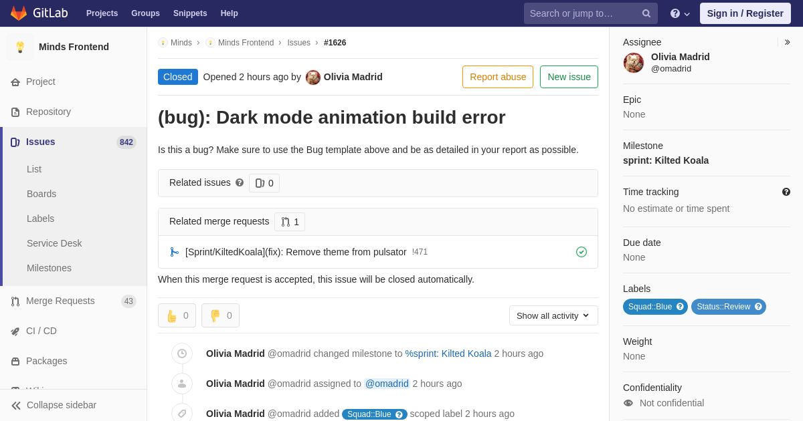Image resolution: width=803 pixels, height=421 pixels.
Task: Click the Issues sidebar icon
Action: 15,142
